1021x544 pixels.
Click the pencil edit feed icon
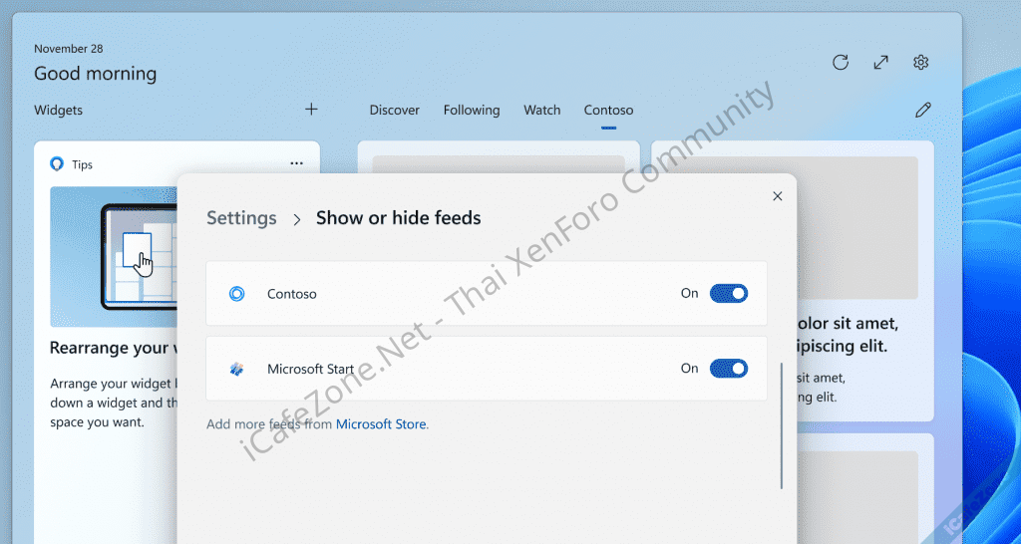(x=923, y=110)
